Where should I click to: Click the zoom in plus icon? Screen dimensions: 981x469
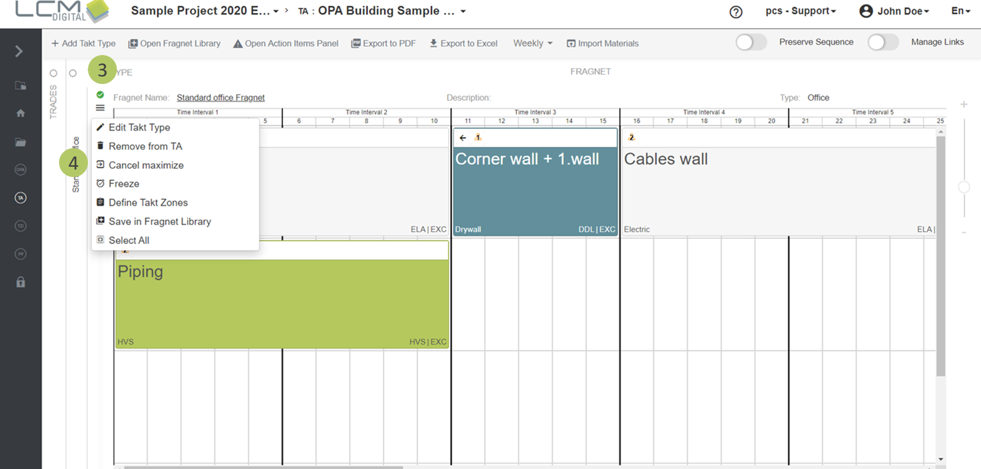click(x=963, y=105)
